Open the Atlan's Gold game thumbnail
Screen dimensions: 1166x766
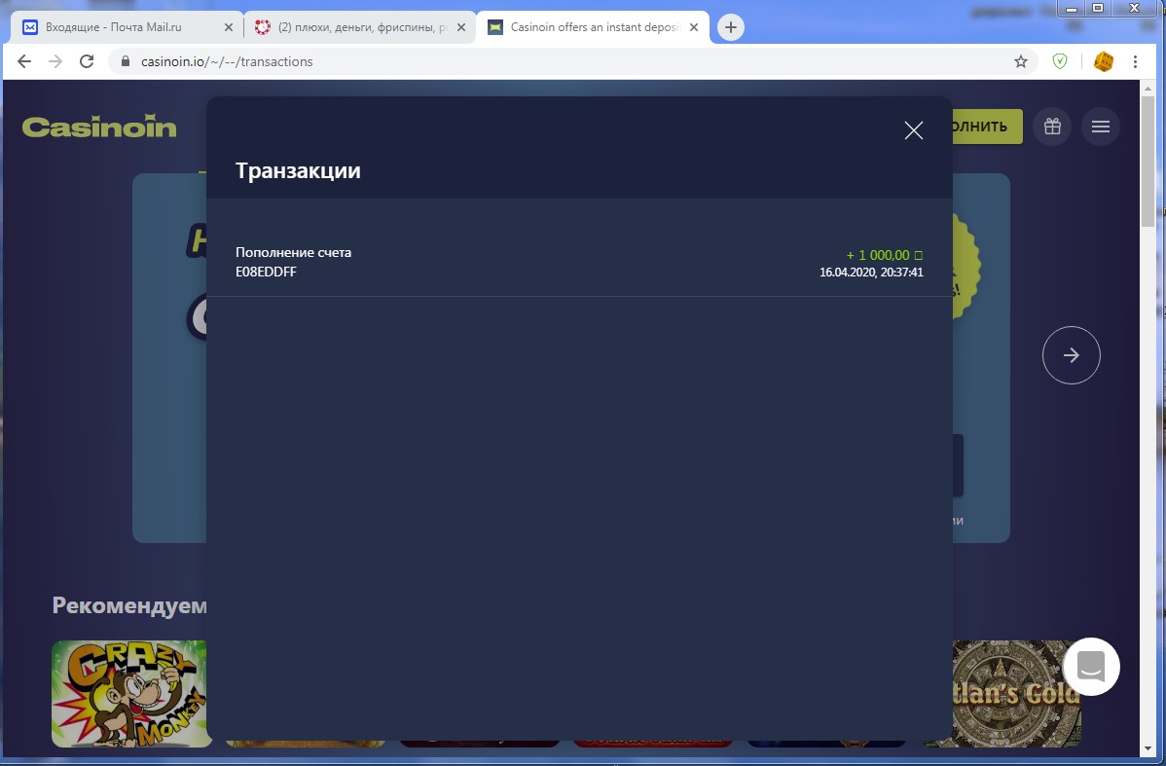[1016, 694]
